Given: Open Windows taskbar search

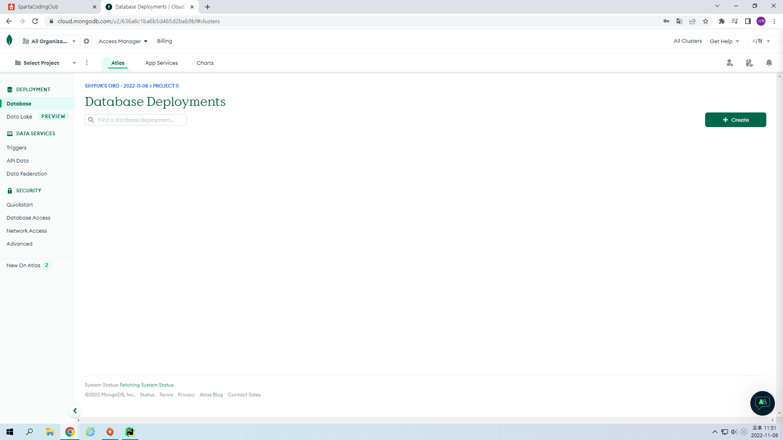Looking at the screenshot, I should 29,432.
